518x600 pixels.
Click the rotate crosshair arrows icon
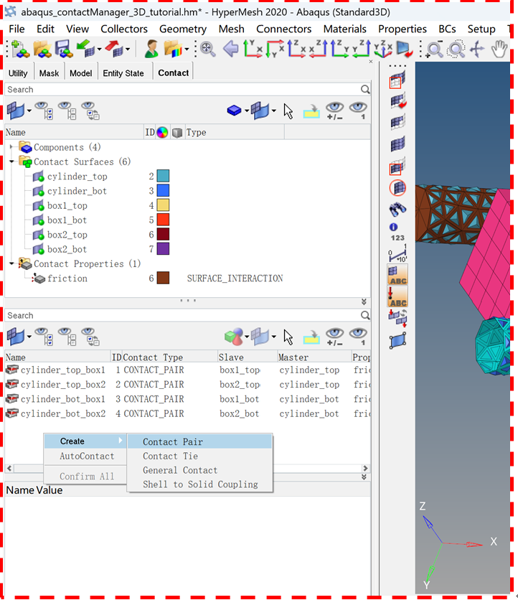coord(476,50)
